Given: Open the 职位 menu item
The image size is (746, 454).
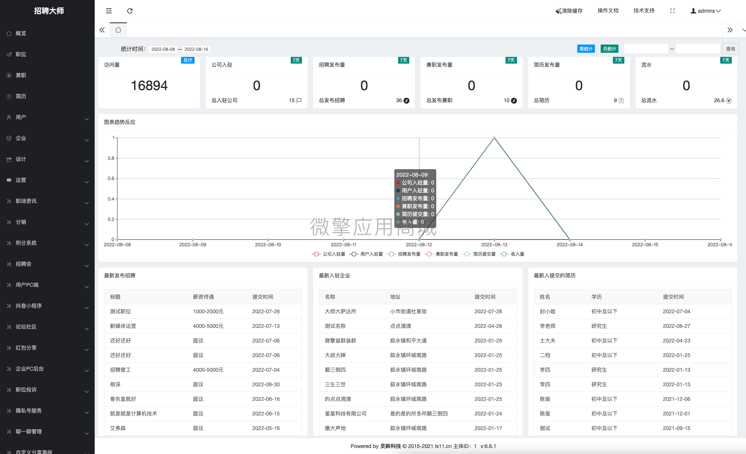Looking at the screenshot, I should (47, 54).
